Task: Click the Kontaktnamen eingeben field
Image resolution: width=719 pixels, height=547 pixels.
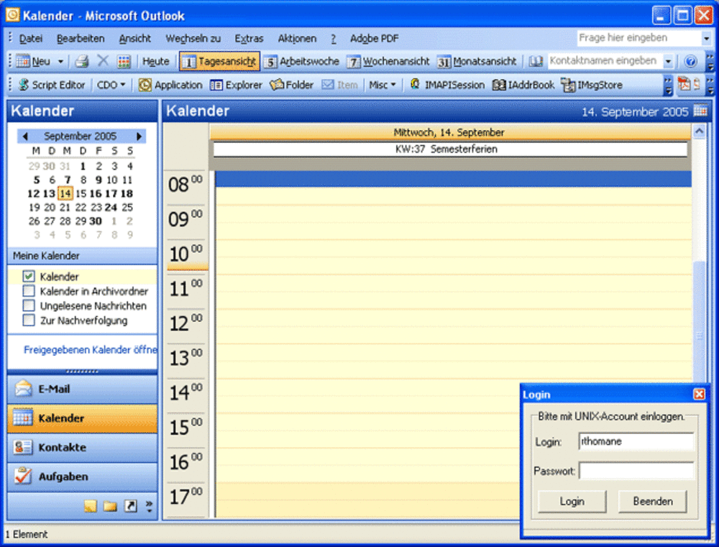Action: [605, 61]
